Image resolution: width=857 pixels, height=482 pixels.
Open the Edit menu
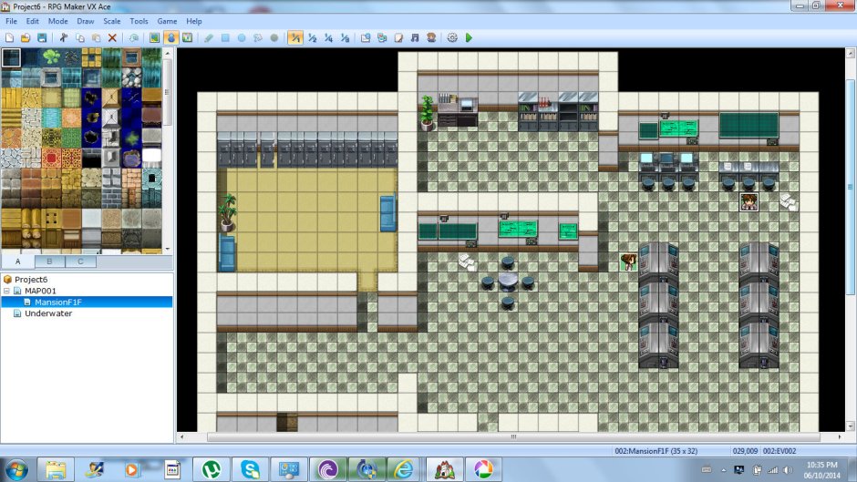coord(32,21)
